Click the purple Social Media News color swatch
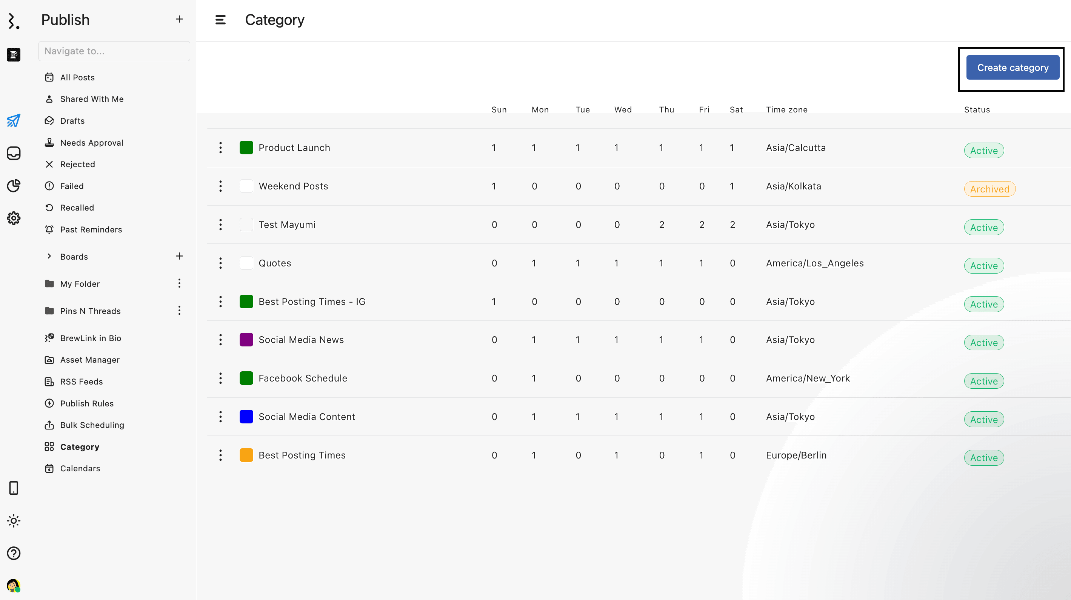 pos(246,340)
